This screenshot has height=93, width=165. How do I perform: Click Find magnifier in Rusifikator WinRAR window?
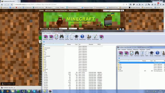(147, 54)
